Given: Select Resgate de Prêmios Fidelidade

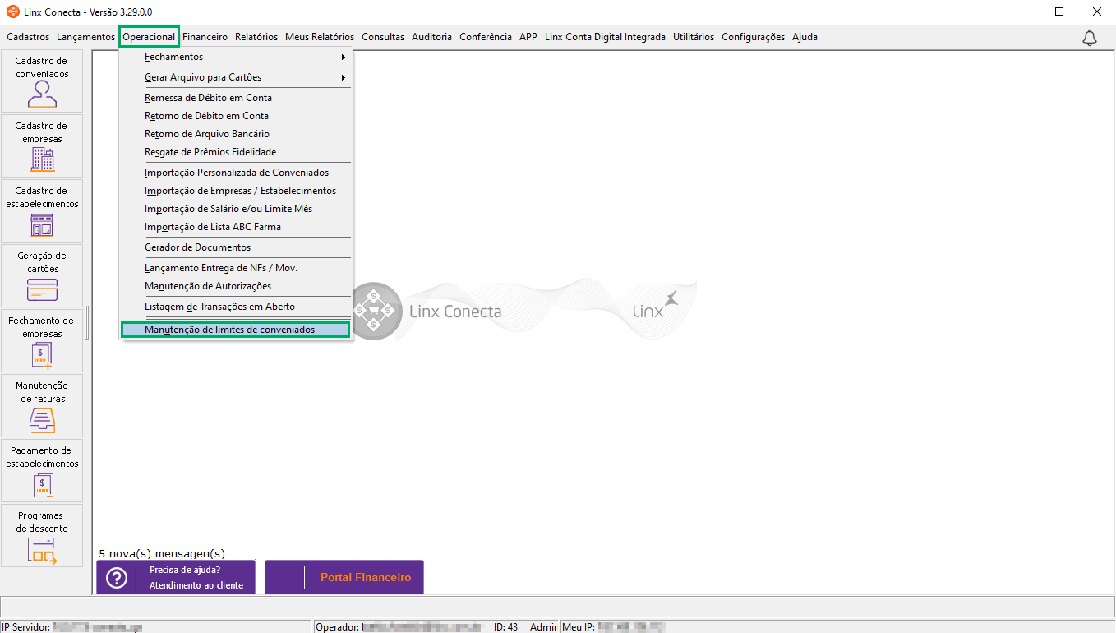Looking at the screenshot, I should [x=236, y=152].
